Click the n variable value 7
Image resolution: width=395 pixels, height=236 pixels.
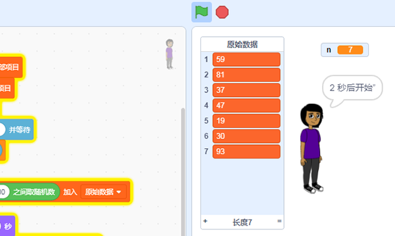pos(350,50)
